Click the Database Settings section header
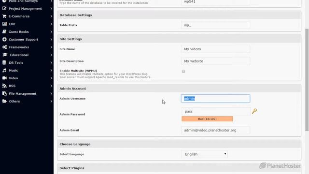The height and width of the screenshot is (174, 309). pos(179,15)
